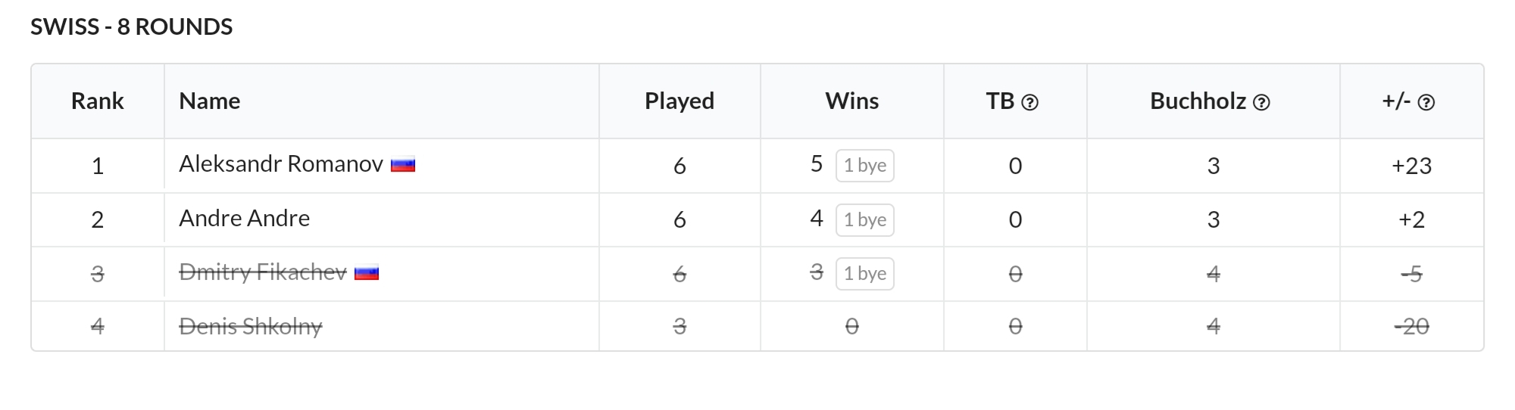Click Aleksandr Romanov's Russian flag icon
This screenshot has width=1515, height=410.
pos(403,165)
